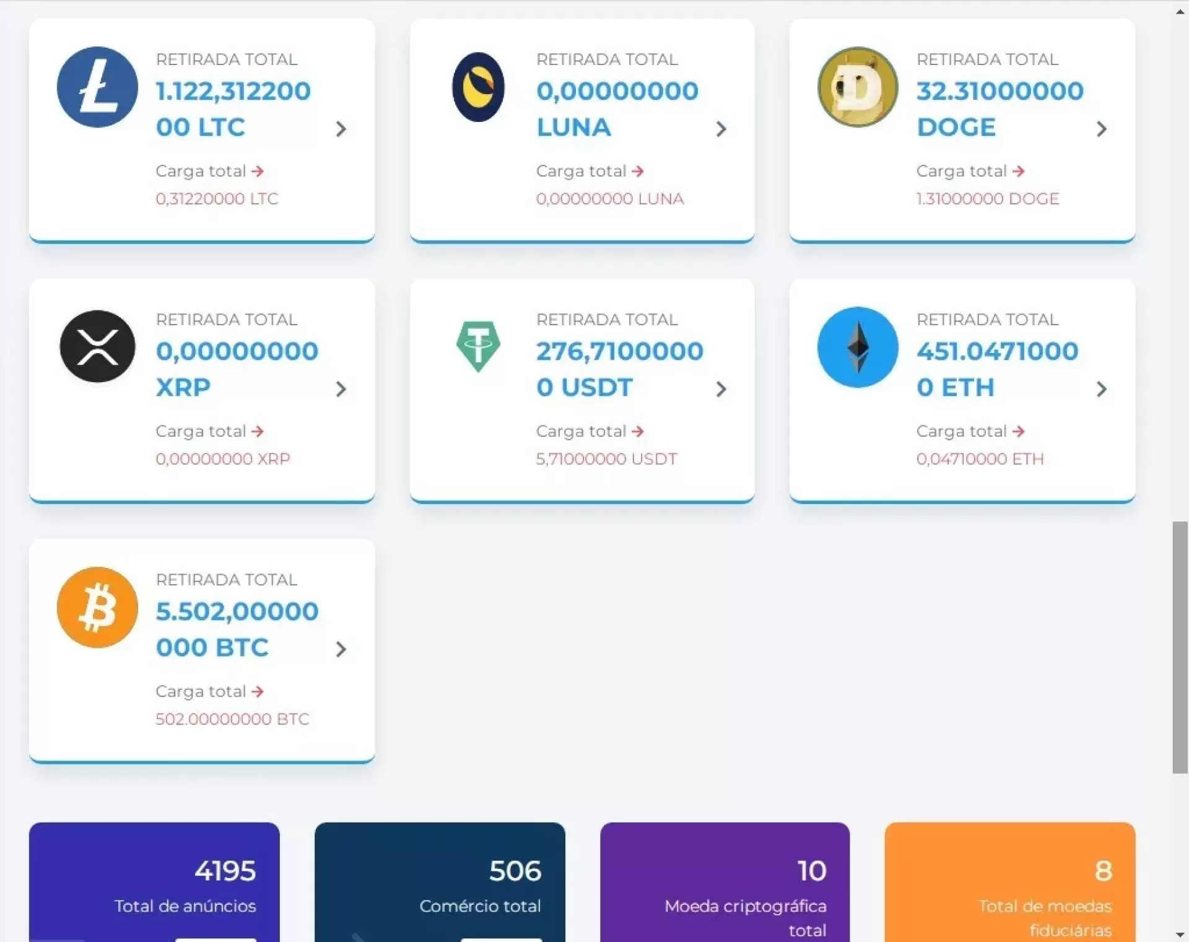Click red arrow beside DOGE Carga total
The height and width of the screenshot is (942, 1189).
click(1019, 171)
